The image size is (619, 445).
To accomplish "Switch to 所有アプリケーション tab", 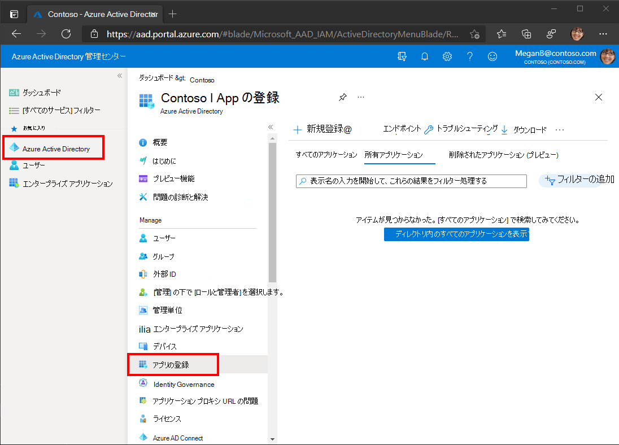I will (x=394, y=155).
